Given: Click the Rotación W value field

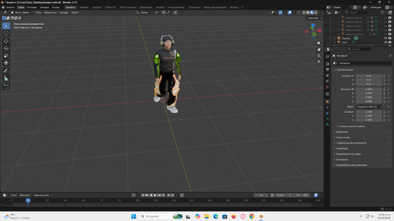Looking at the screenshot, I should pyautogui.click(x=368, y=89).
